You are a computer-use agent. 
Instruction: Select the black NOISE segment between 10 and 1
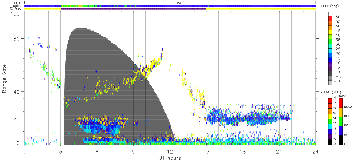click(x=340, y=140)
